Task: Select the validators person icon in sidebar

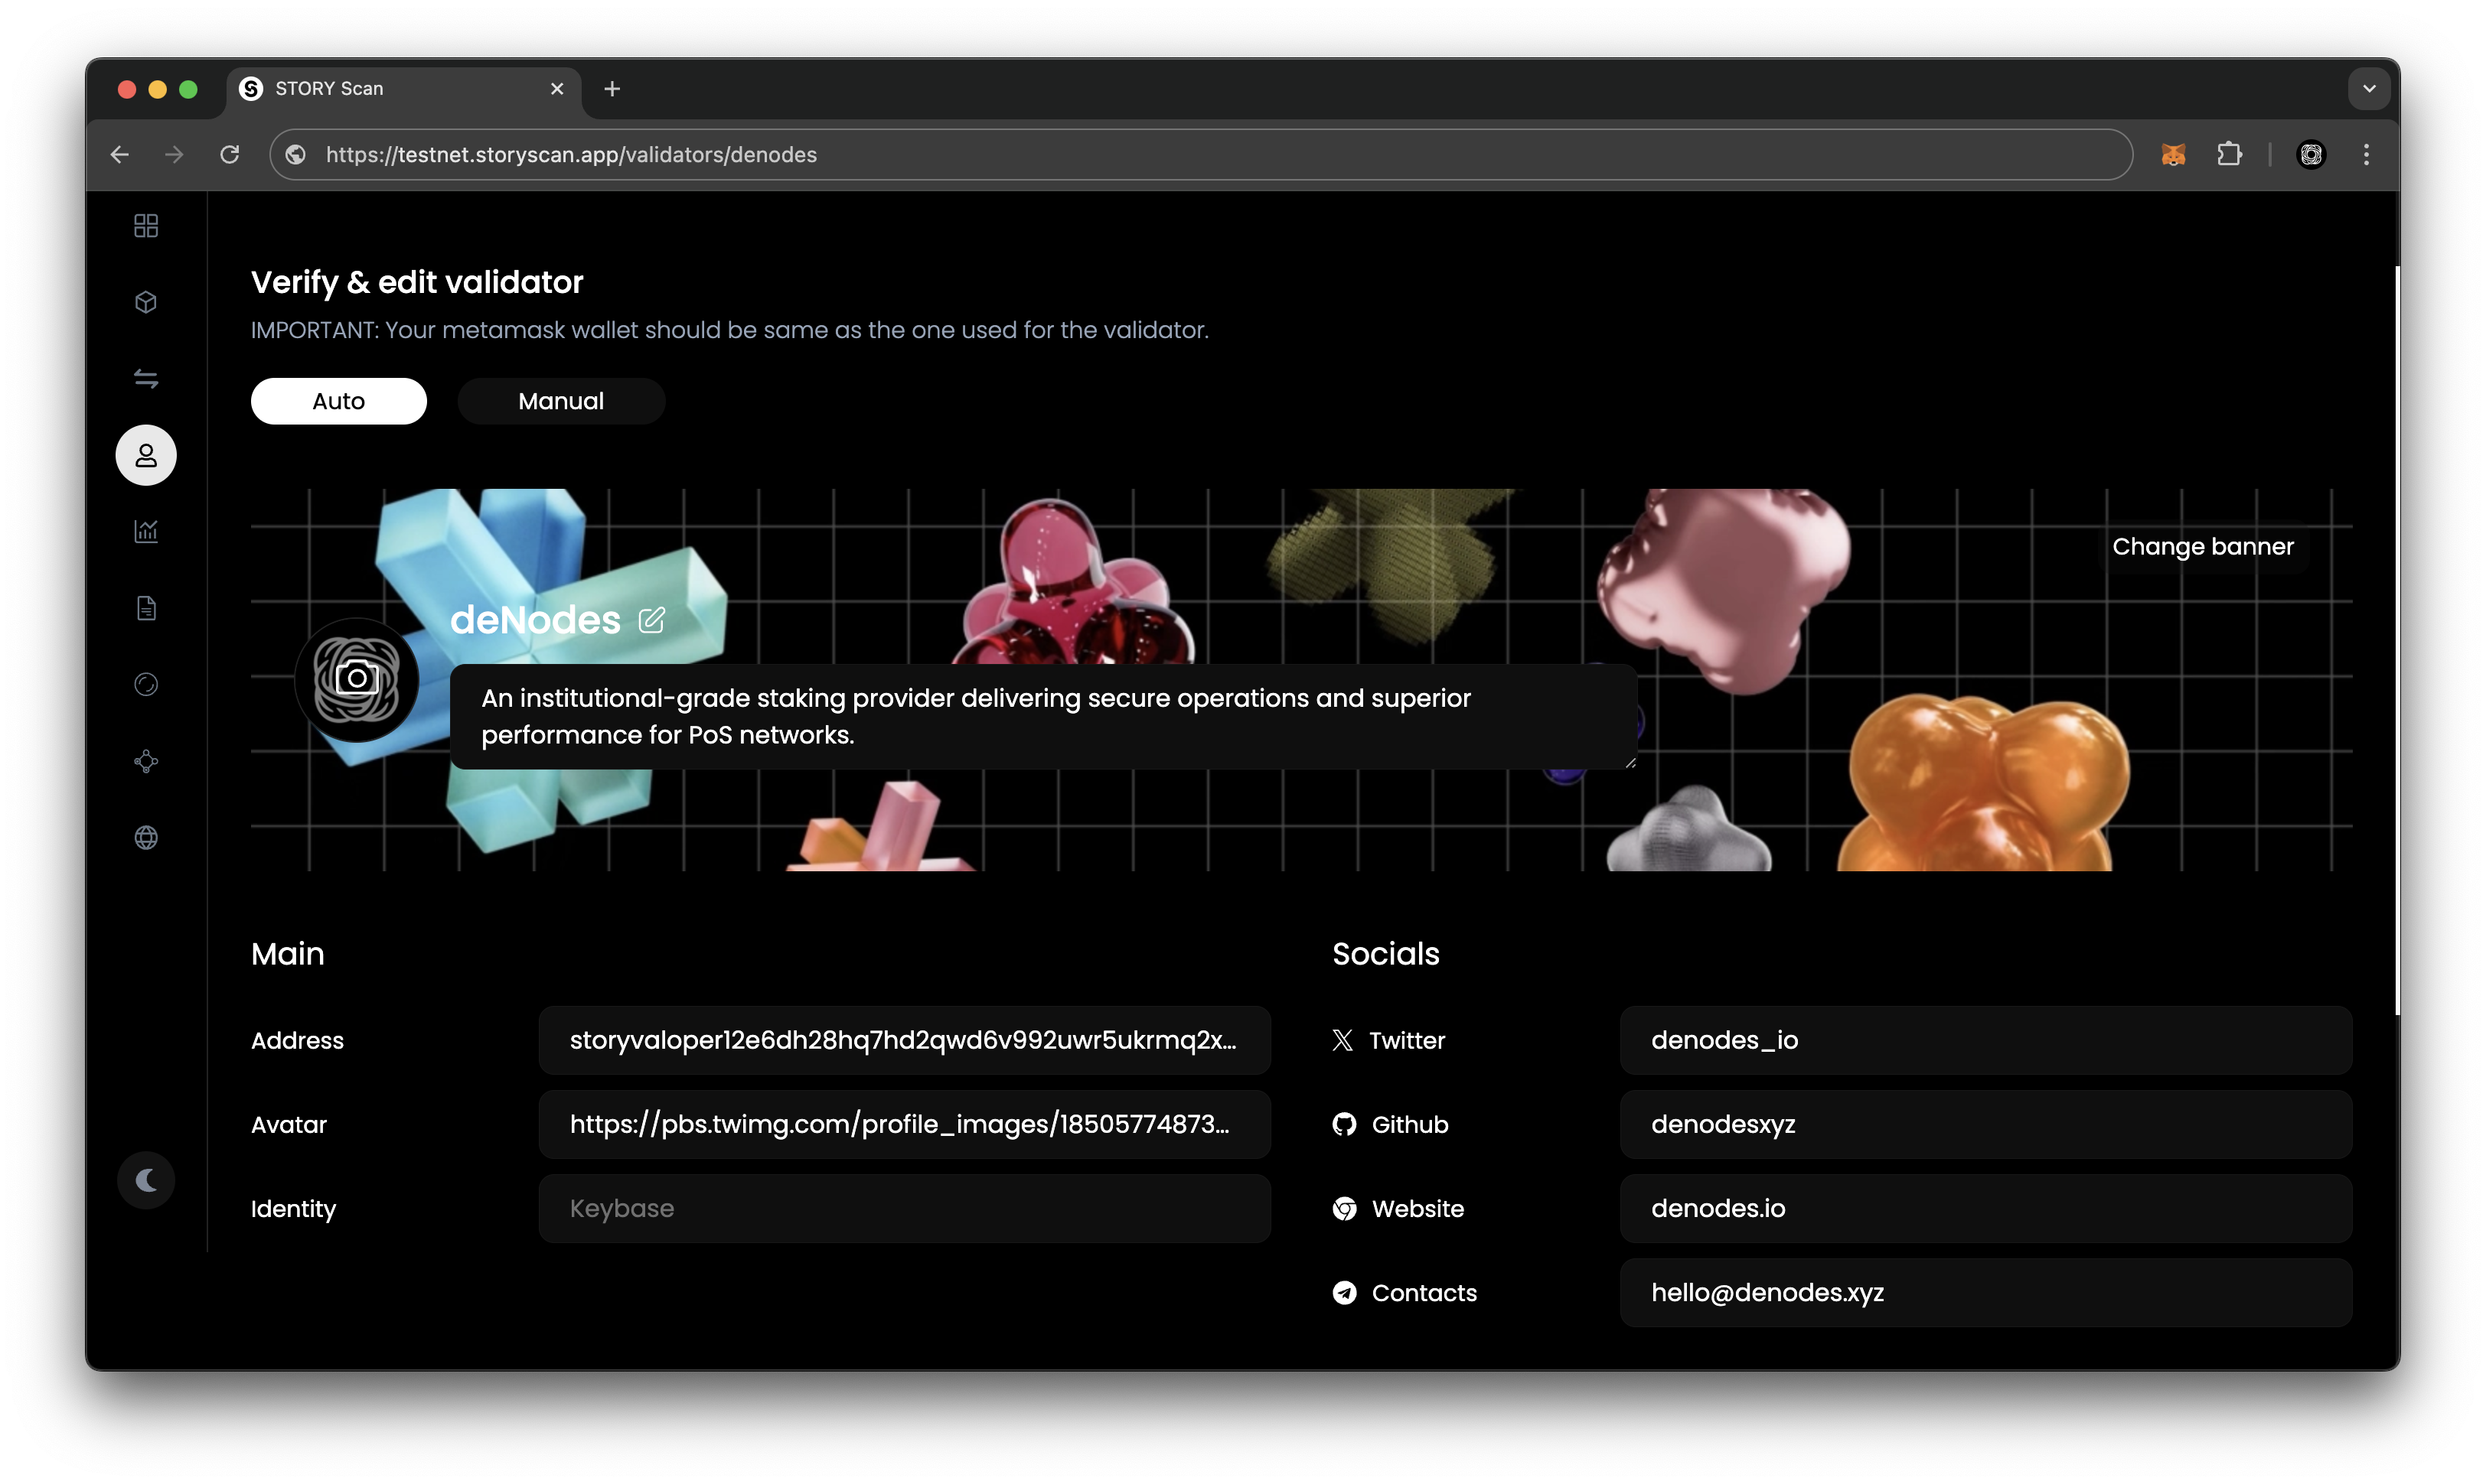Action: pyautogui.click(x=146, y=455)
